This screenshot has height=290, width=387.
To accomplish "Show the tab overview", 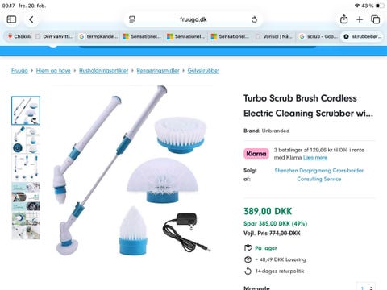I will [x=375, y=19].
